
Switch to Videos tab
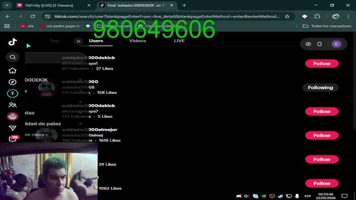138,41
